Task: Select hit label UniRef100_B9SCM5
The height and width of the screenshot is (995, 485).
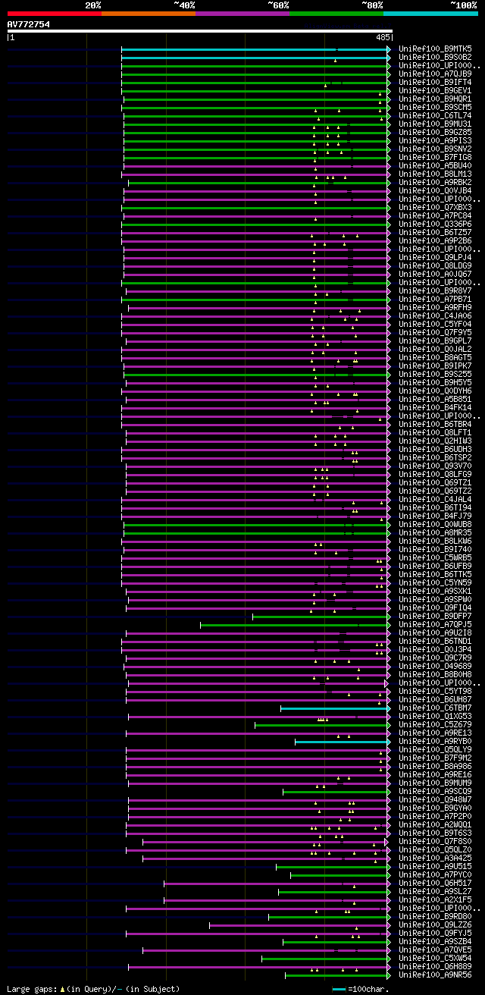Action: pos(435,107)
